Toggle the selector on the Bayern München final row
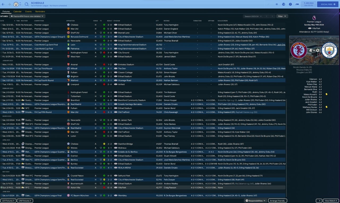This screenshot has width=340, height=203. point(1,196)
